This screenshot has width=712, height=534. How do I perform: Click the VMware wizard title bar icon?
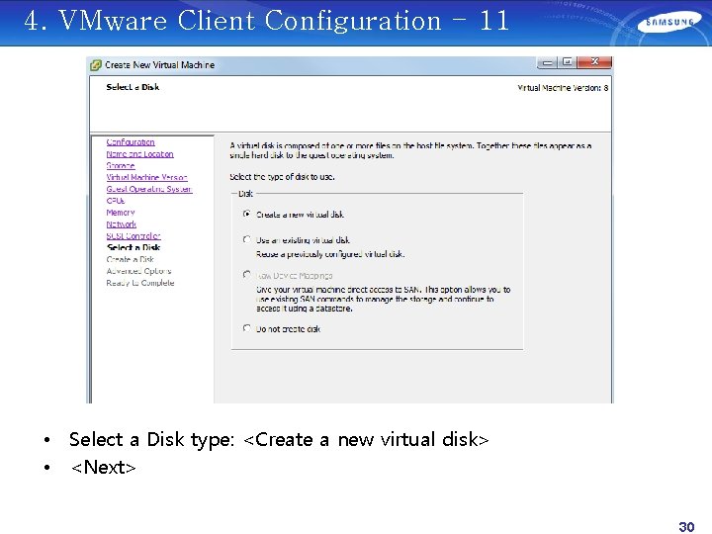(x=95, y=65)
